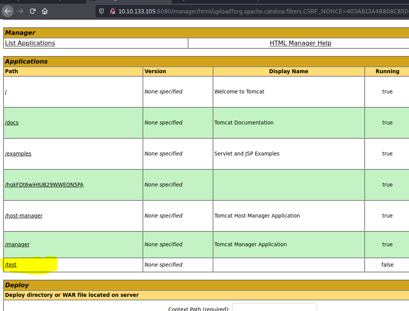This screenshot has height=311, width=409.
Task: Open the /hgkFDt6wiHIUB29WWEON5PA application link
Action: [x=44, y=185]
